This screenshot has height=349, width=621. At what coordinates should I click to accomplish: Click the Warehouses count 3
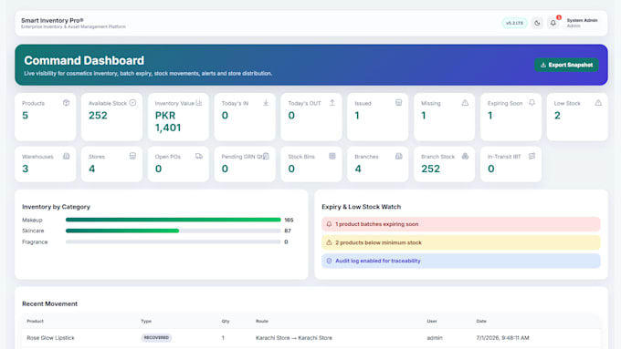(x=26, y=169)
